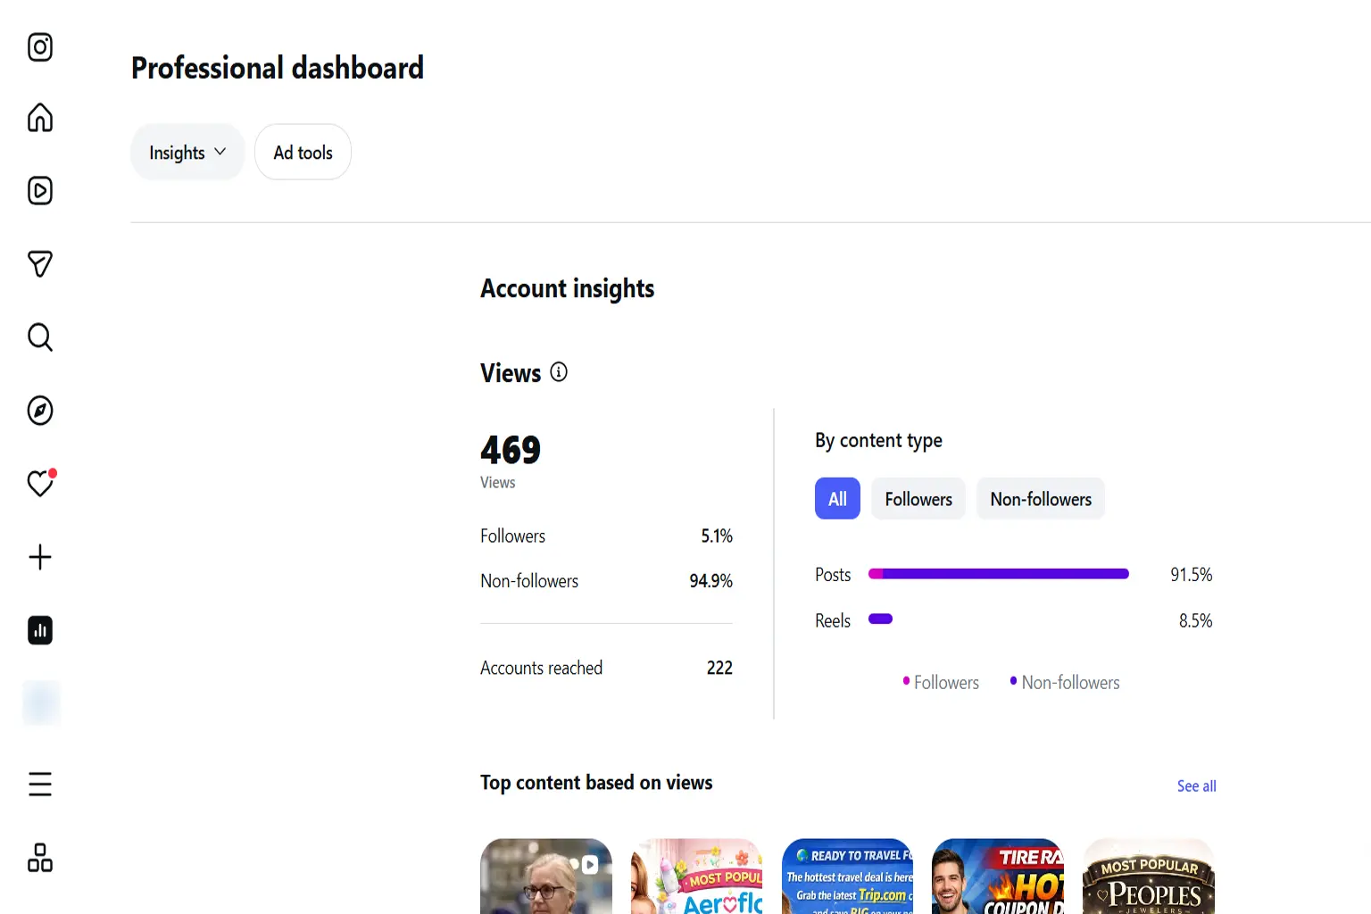Go to Home feed icon
The width and height of the screenshot is (1371, 914).
click(x=40, y=118)
